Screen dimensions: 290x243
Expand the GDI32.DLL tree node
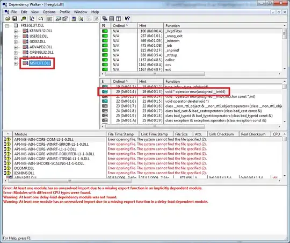[x=16, y=42]
